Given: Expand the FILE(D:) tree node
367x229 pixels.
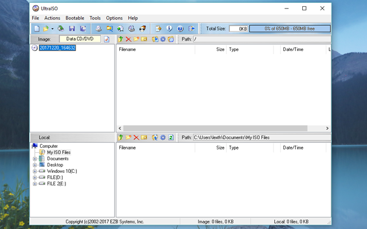Looking at the screenshot, I should pos(34,177).
